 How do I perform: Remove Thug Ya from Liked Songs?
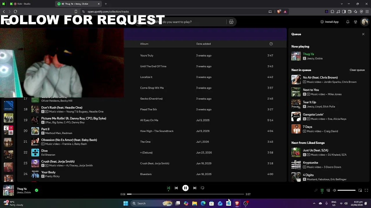(37, 190)
